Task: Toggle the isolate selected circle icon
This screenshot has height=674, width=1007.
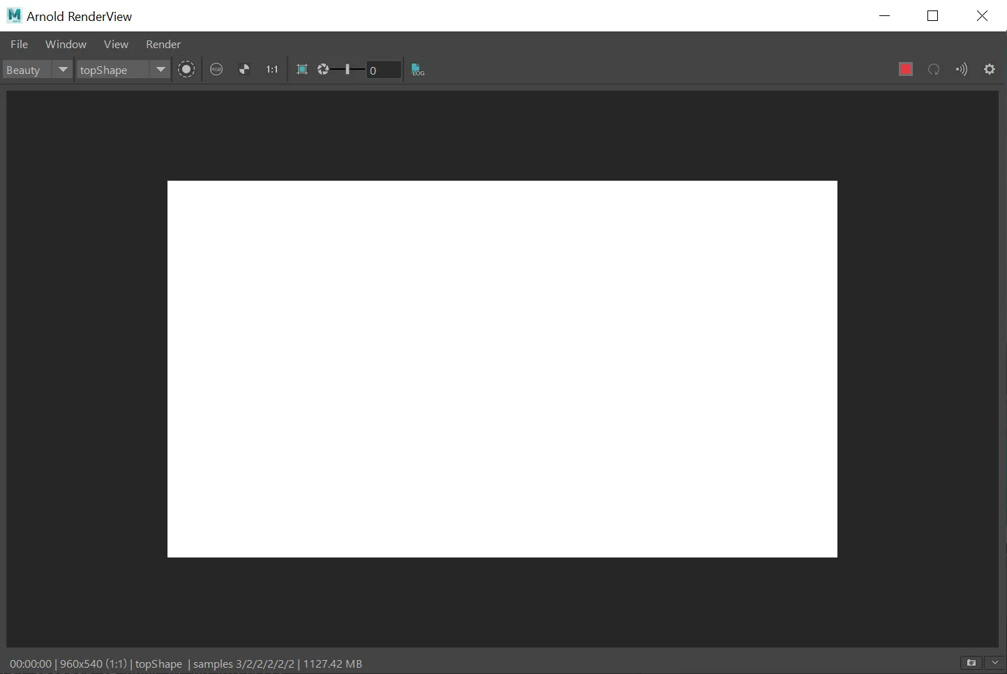Action: 186,70
